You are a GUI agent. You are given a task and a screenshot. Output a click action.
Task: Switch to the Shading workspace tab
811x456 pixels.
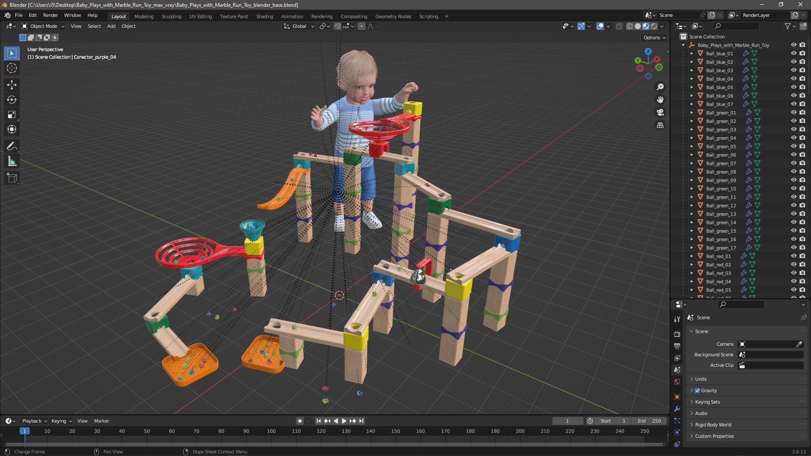point(264,16)
